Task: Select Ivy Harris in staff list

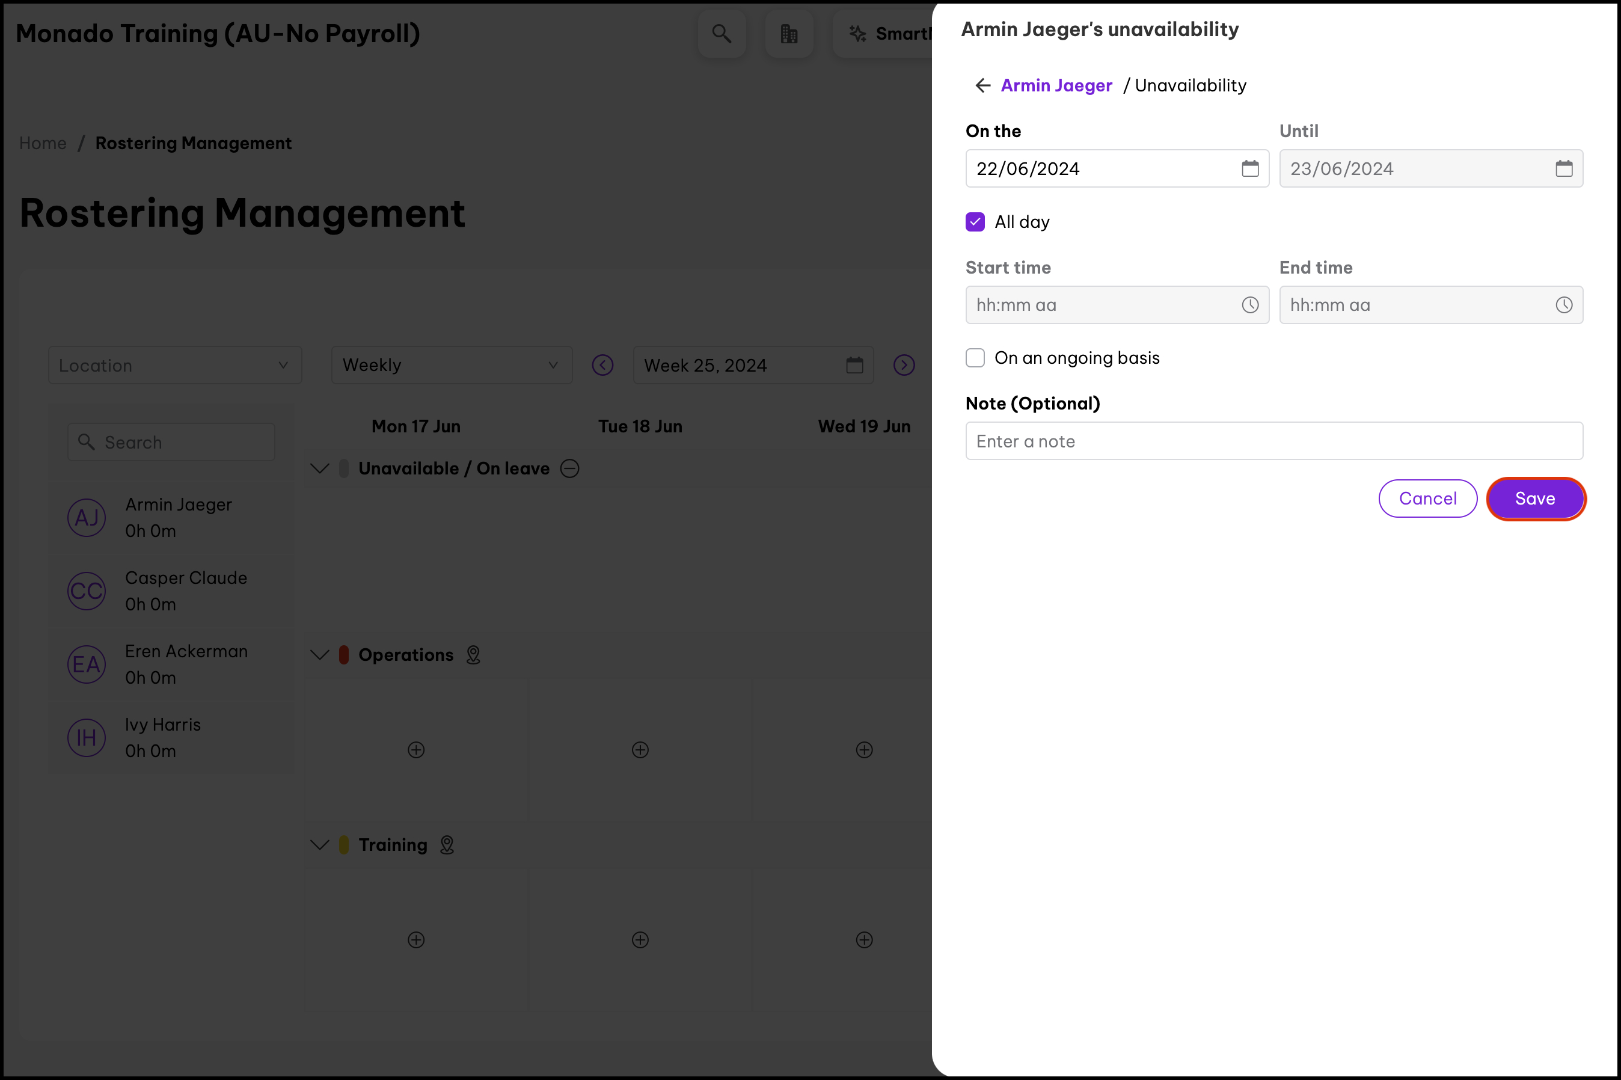Action: [x=171, y=738]
